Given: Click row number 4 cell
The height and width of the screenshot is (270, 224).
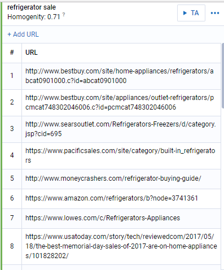Looking at the screenshot, I should point(12,155).
